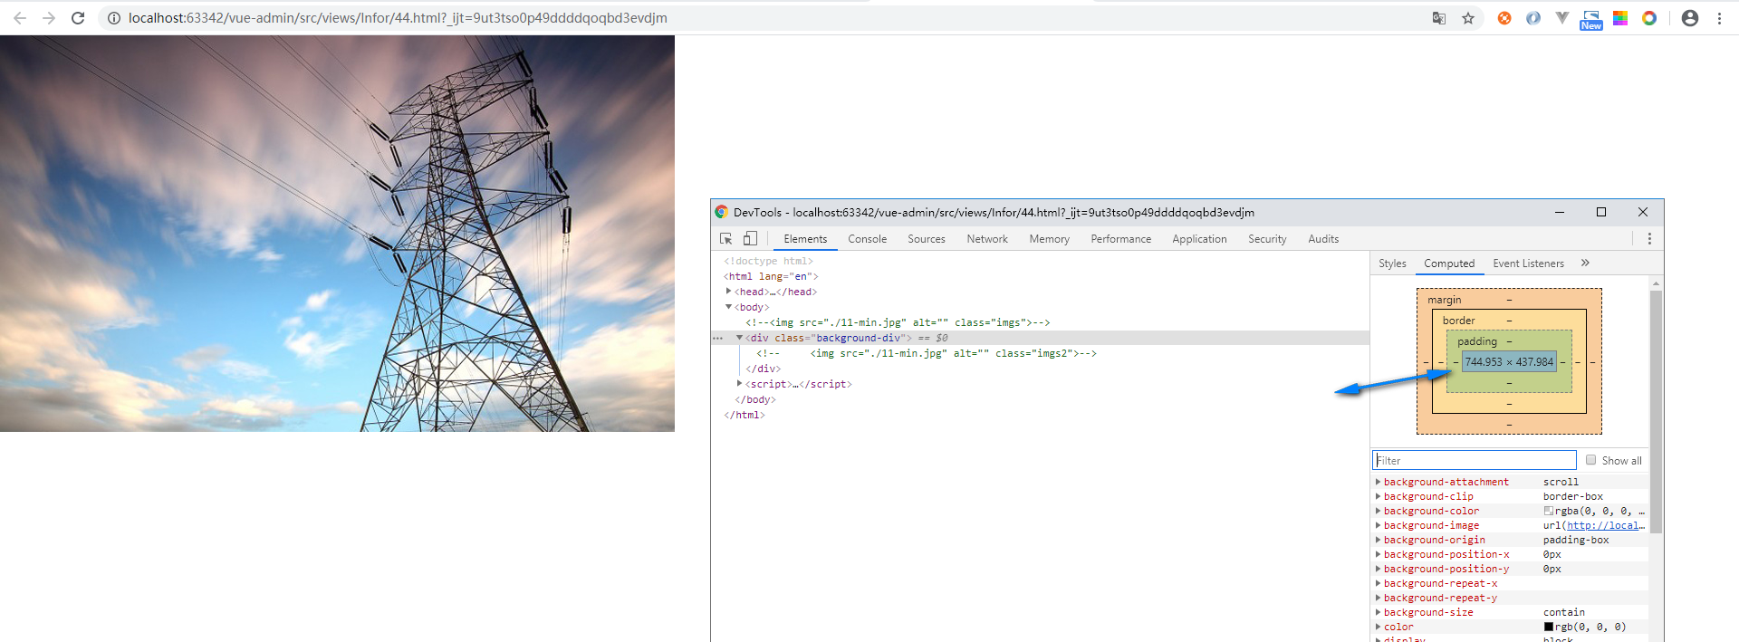This screenshot has height=642, width=1739.
Task: Open the background-image http://local URL link
Action: pos(1606,525)
